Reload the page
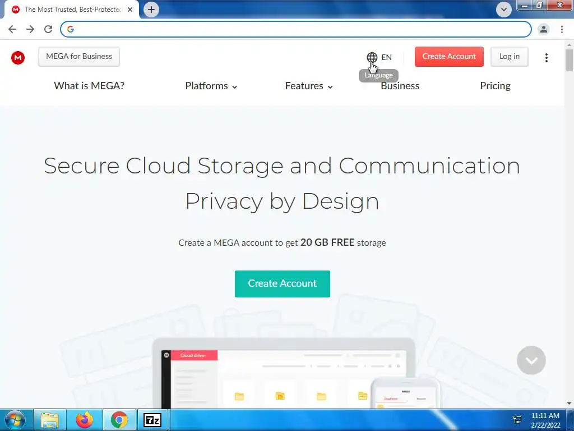 point(48,29)
